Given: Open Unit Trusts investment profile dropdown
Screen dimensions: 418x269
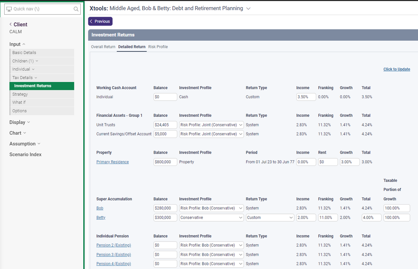Looking at the screenshot, I should (211, 125).
